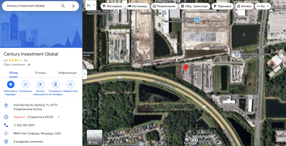This screenshot has width=286, height=146.
Task: Click the Проложить маршрут directions icon
Action: tap(11, 84)
